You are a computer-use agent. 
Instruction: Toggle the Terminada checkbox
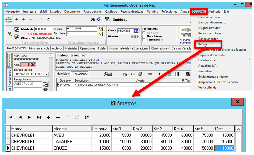click(x=144, y=40)
